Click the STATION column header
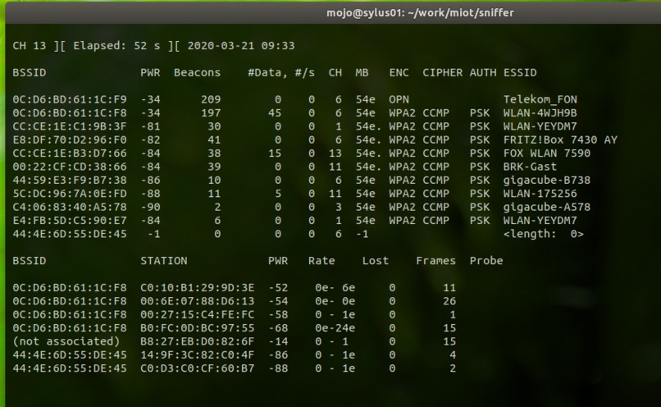Viewport: 661px width, 407px height. click(x=163, y=261)
